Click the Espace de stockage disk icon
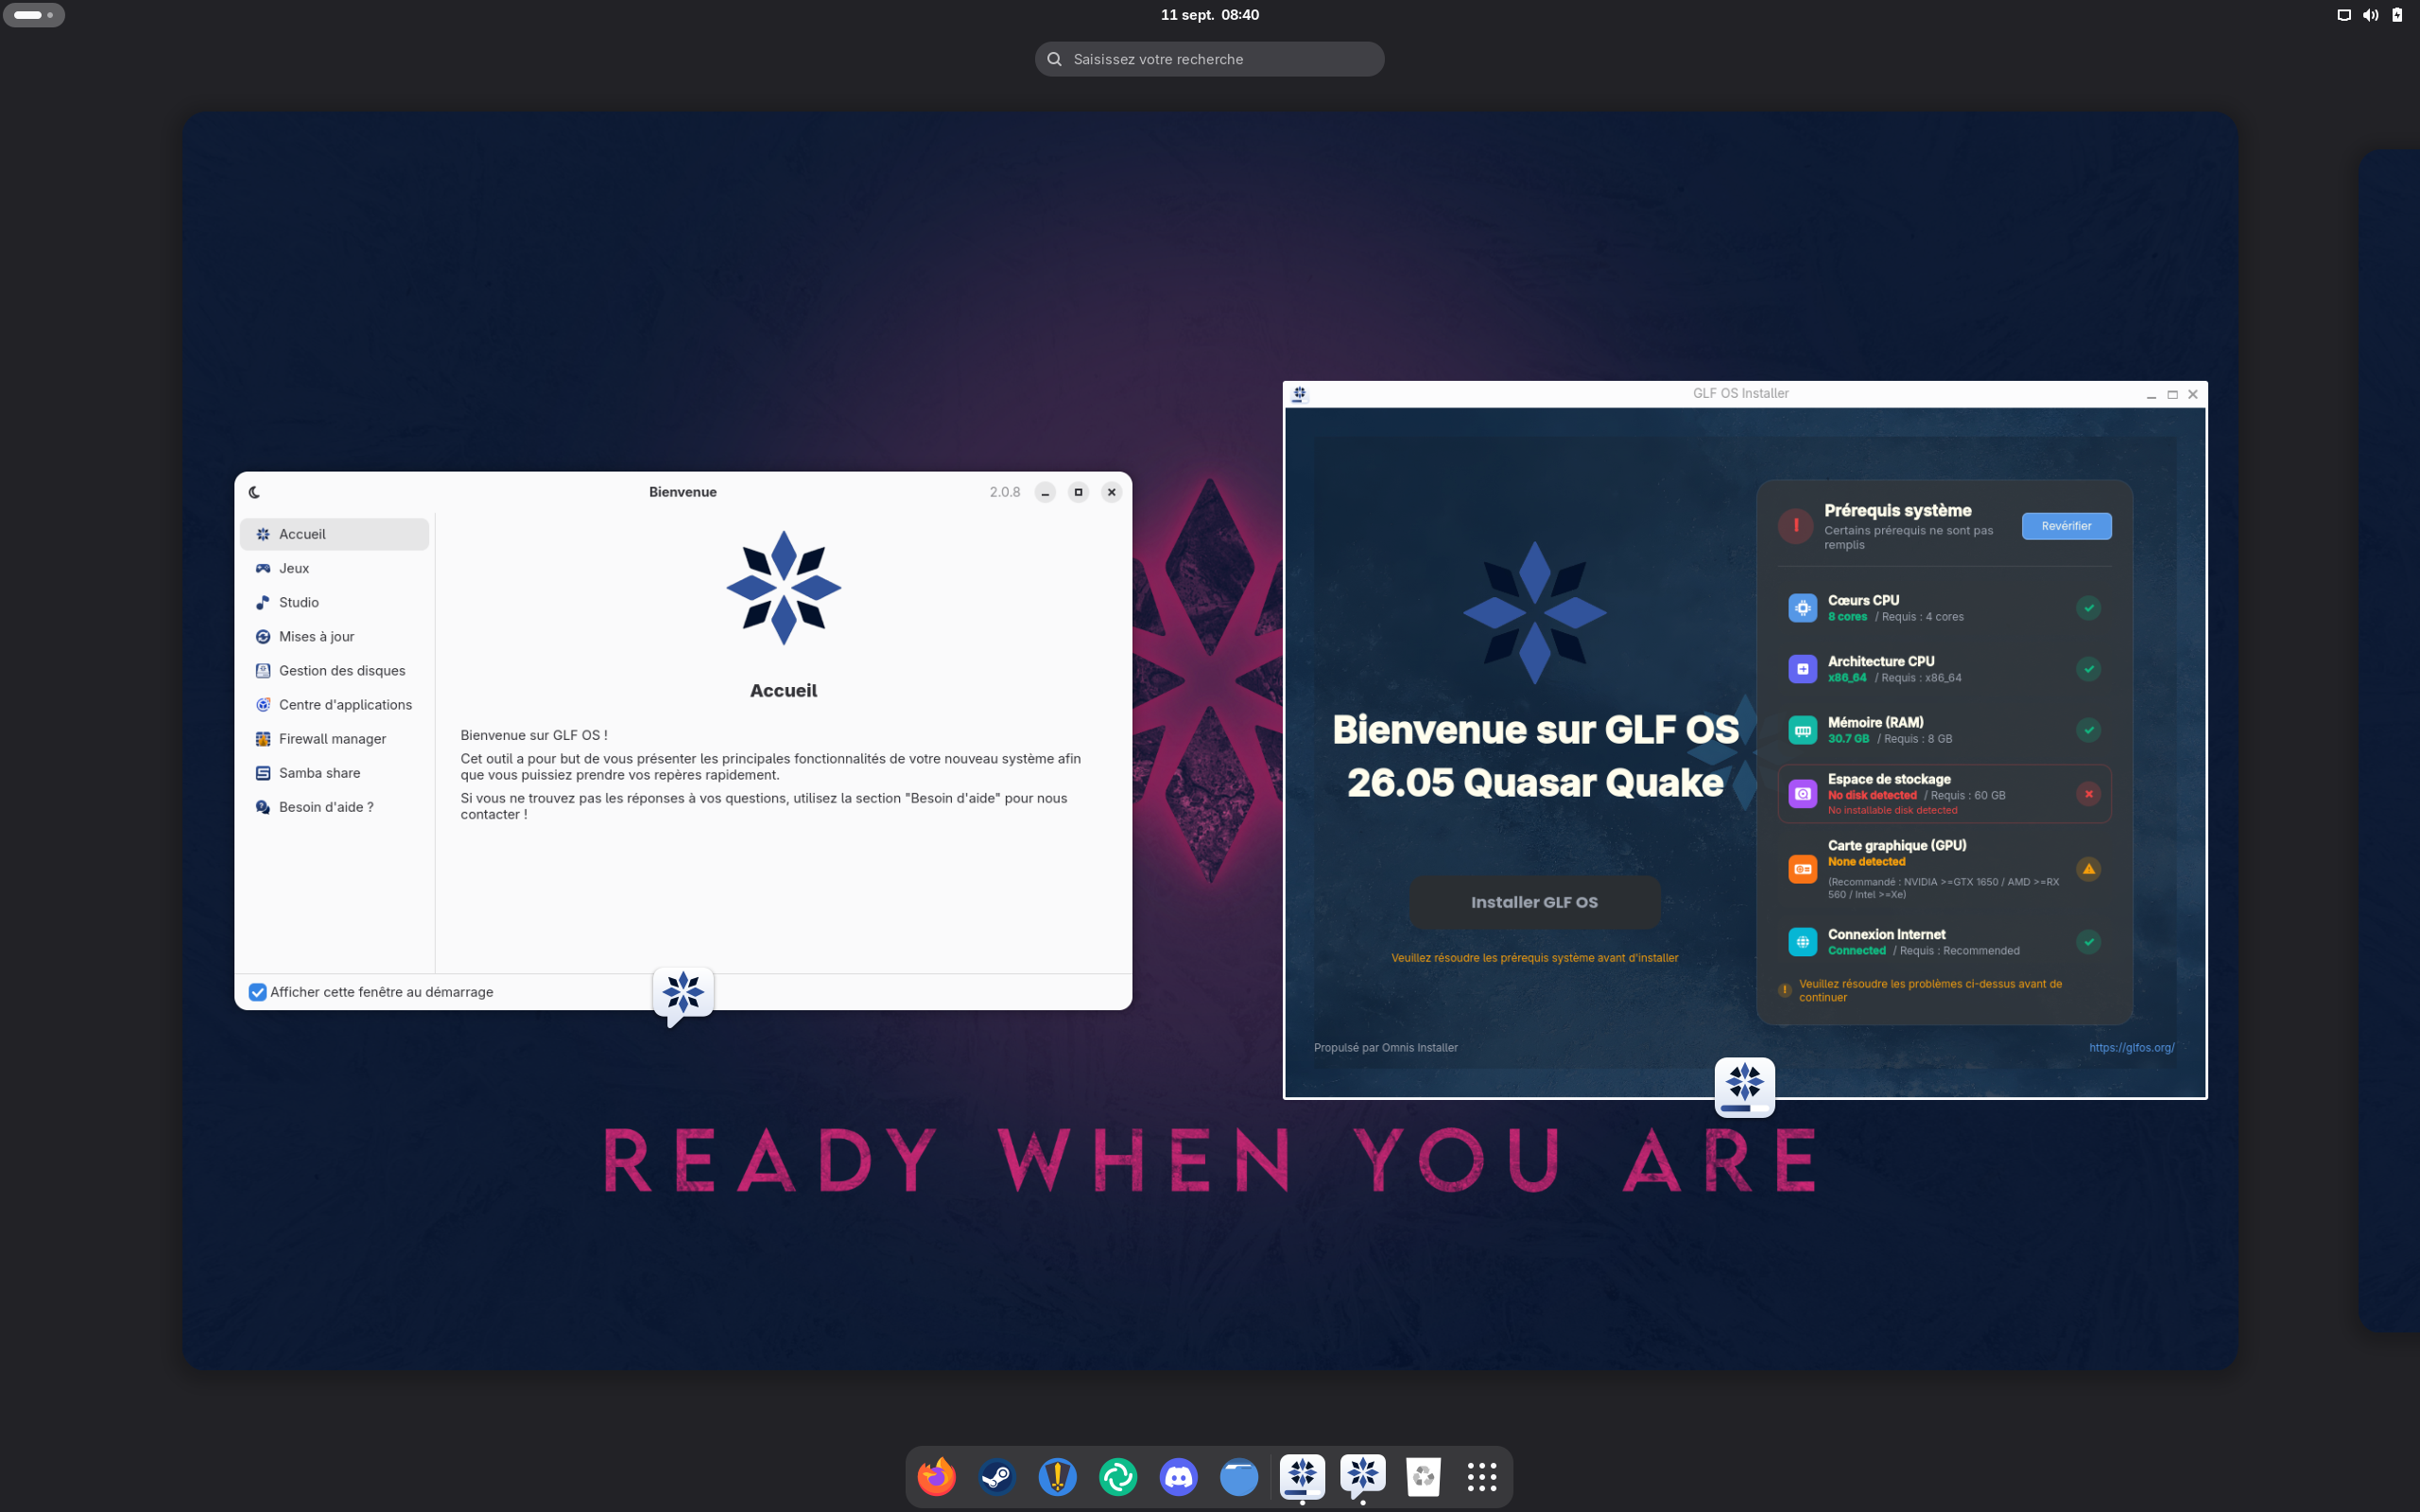Image resolution: width=2420 pixels, height=1512 pixels. pos(1802,794)
